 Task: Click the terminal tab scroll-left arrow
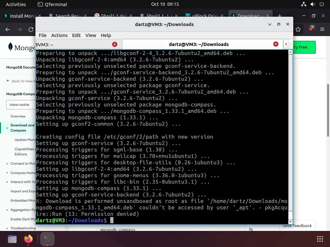pos(286,44)
